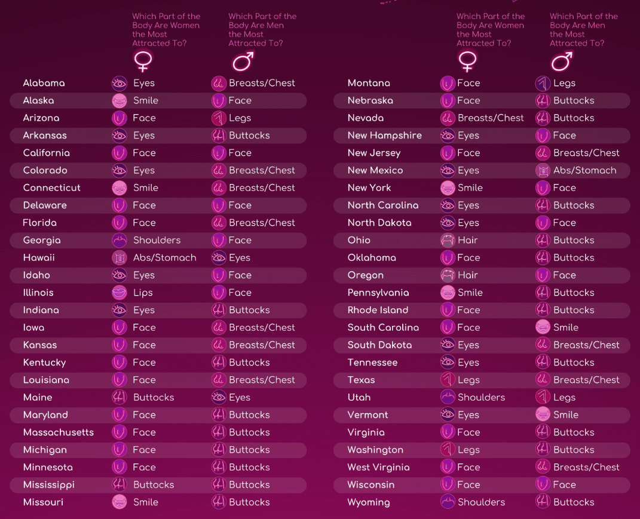Click the smile icon in the Connecticut row
Image resolution: width=640 pixels, height=519 pixels.
(x=119, y=188)
